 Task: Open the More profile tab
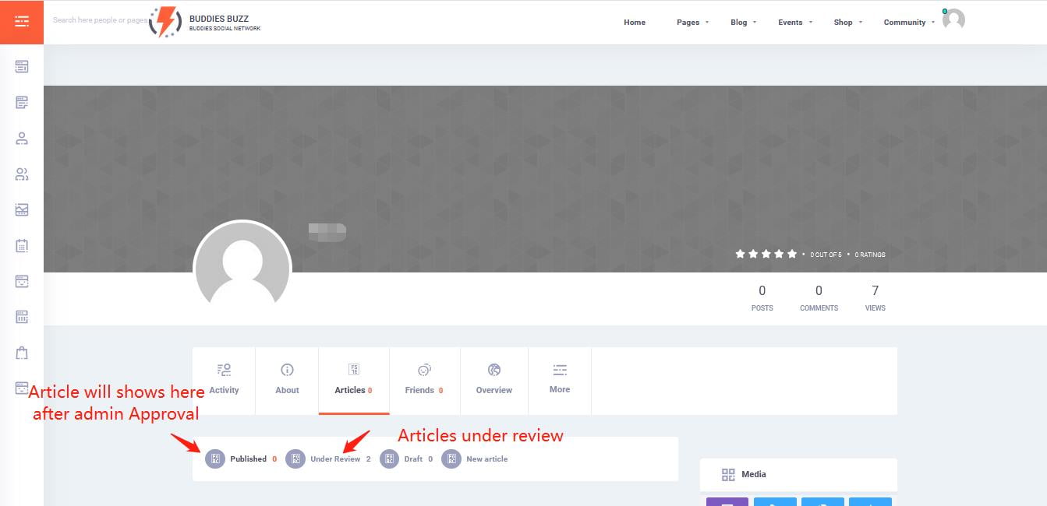tap(559, 379)
